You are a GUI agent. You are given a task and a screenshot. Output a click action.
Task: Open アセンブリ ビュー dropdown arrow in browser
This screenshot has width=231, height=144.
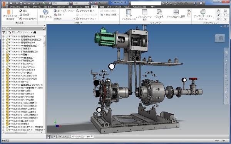[32, 32]
